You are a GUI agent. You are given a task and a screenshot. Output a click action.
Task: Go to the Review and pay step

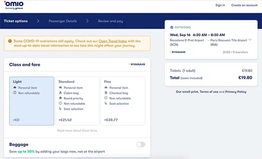point(110,21)
